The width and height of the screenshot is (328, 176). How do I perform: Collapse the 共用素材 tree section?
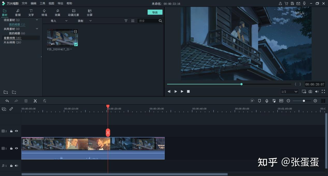tap(37, 29)
